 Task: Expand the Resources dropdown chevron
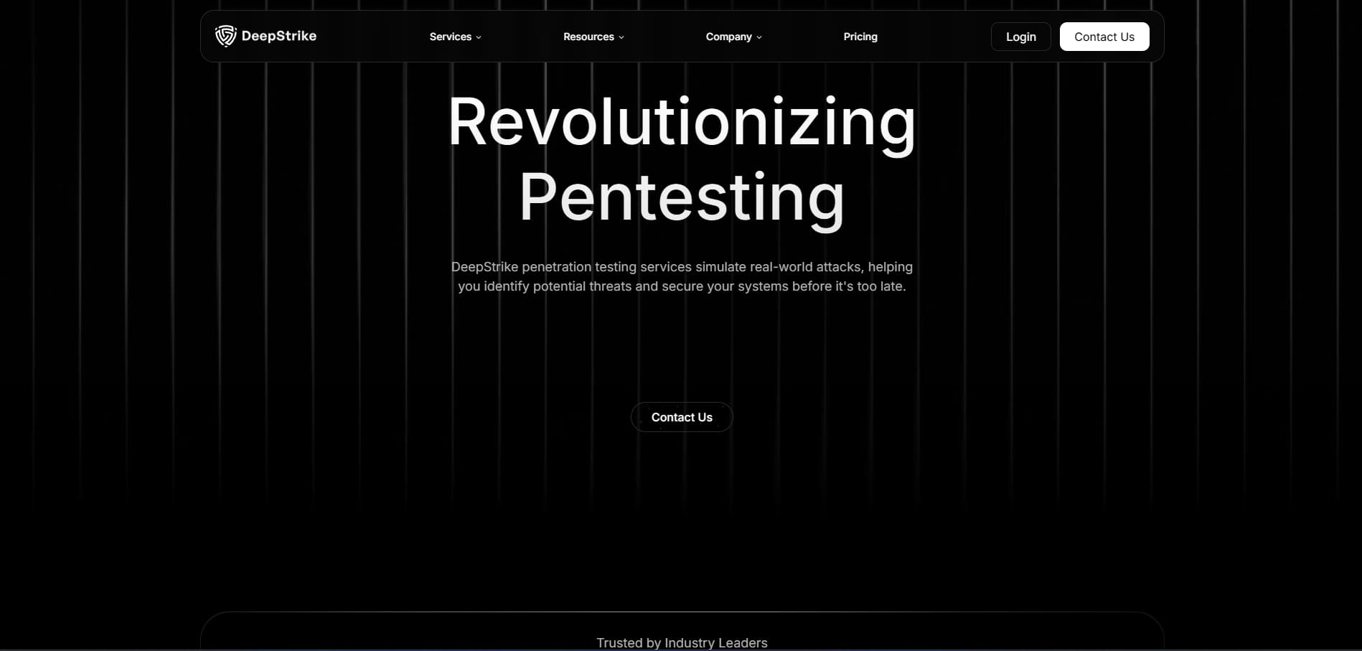pyautogui.click(x=621, y=37)
